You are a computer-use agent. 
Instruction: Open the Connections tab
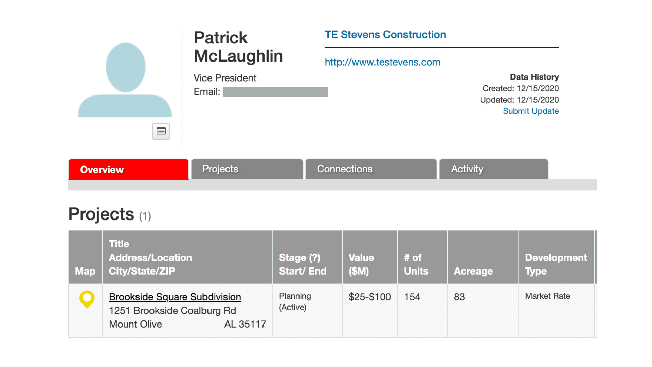[x=371, y=169]
